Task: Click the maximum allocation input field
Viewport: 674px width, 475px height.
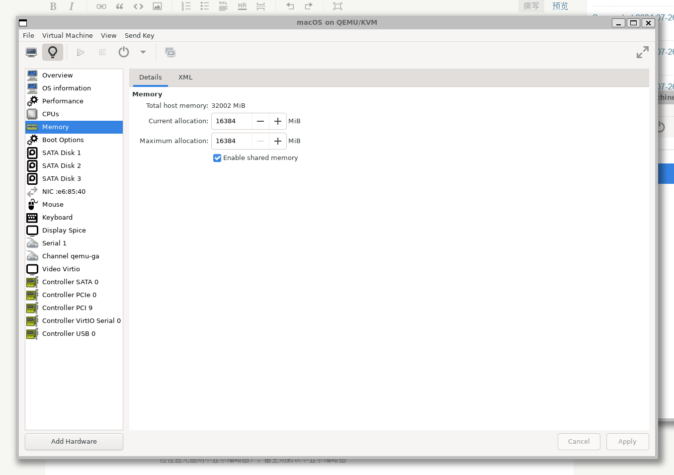Action: coord(232,141)
